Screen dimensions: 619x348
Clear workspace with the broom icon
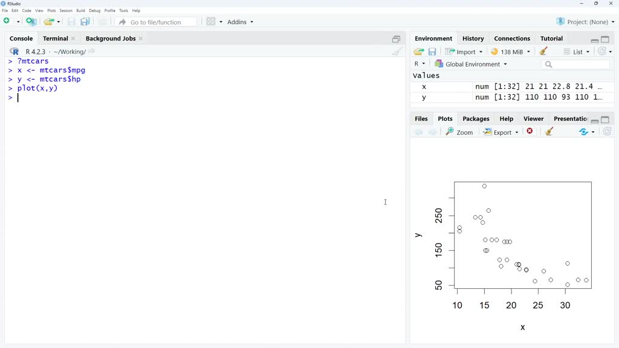click(542, 51)
